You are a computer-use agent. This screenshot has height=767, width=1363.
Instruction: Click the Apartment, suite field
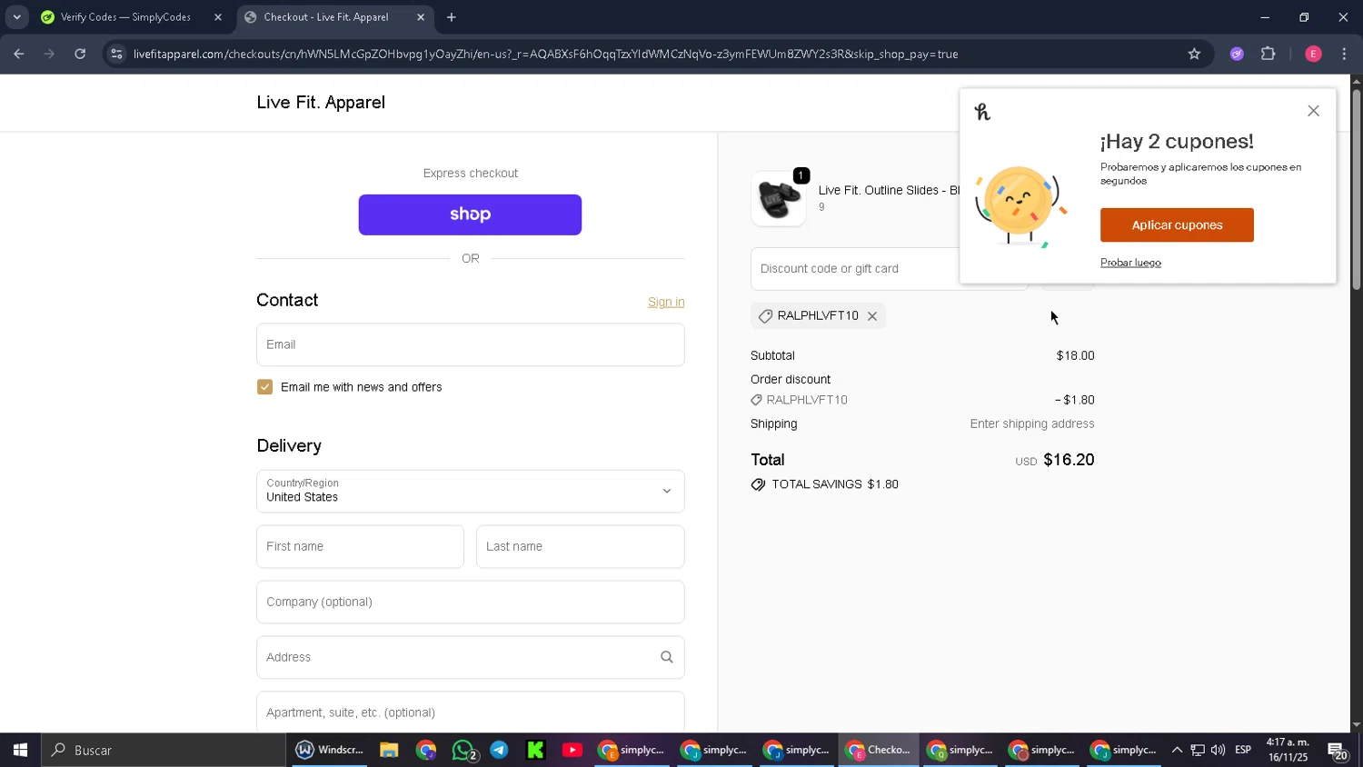(470, 712)
